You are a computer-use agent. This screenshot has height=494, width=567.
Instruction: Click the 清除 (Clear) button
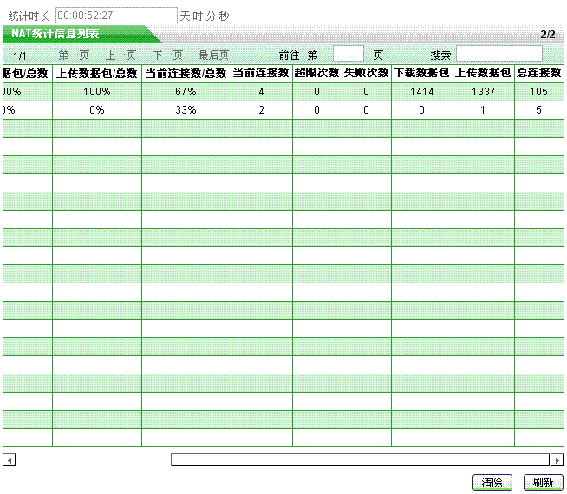[492, 483]
